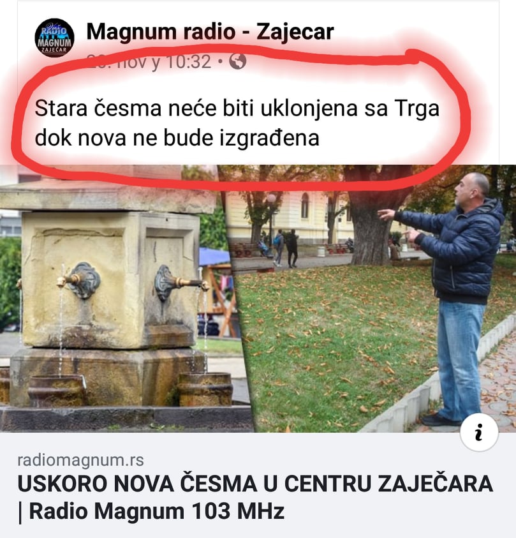Open the Radio Magnum Zaječar profile logo

coord(54,38)
